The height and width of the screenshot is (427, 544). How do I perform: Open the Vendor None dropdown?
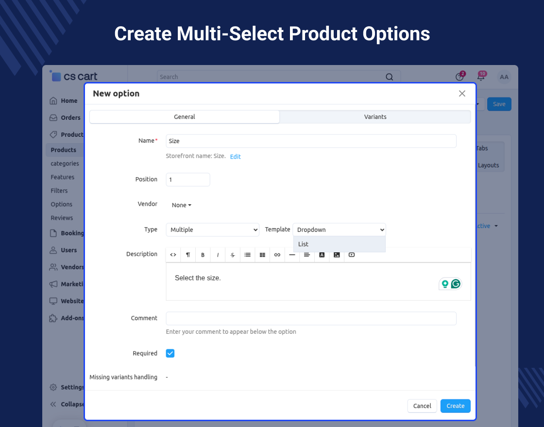pyautogui.click(x=182, y=205)
